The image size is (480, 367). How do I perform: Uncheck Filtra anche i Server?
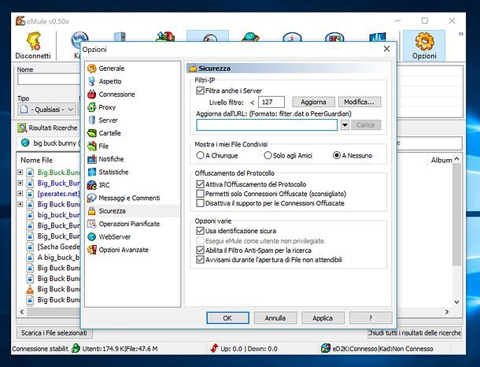point(200,91)
